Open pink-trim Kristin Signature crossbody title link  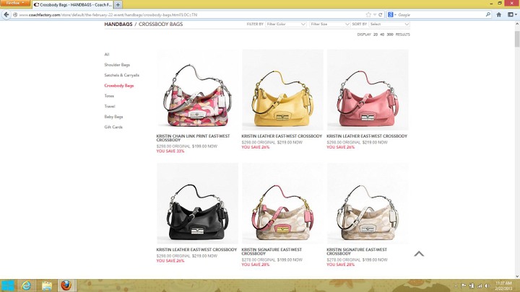[272, 252]
